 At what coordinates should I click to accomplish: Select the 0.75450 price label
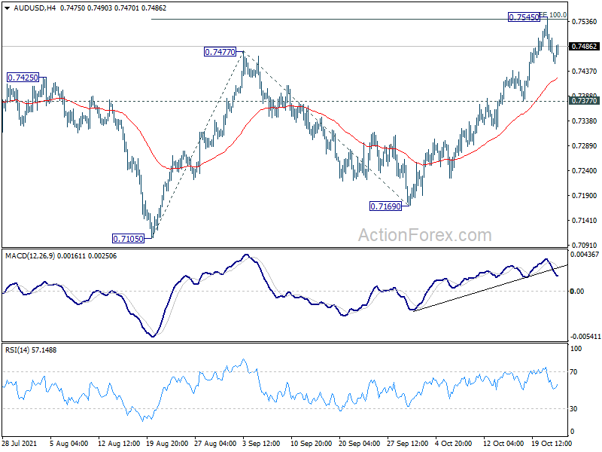coord(524,17)
